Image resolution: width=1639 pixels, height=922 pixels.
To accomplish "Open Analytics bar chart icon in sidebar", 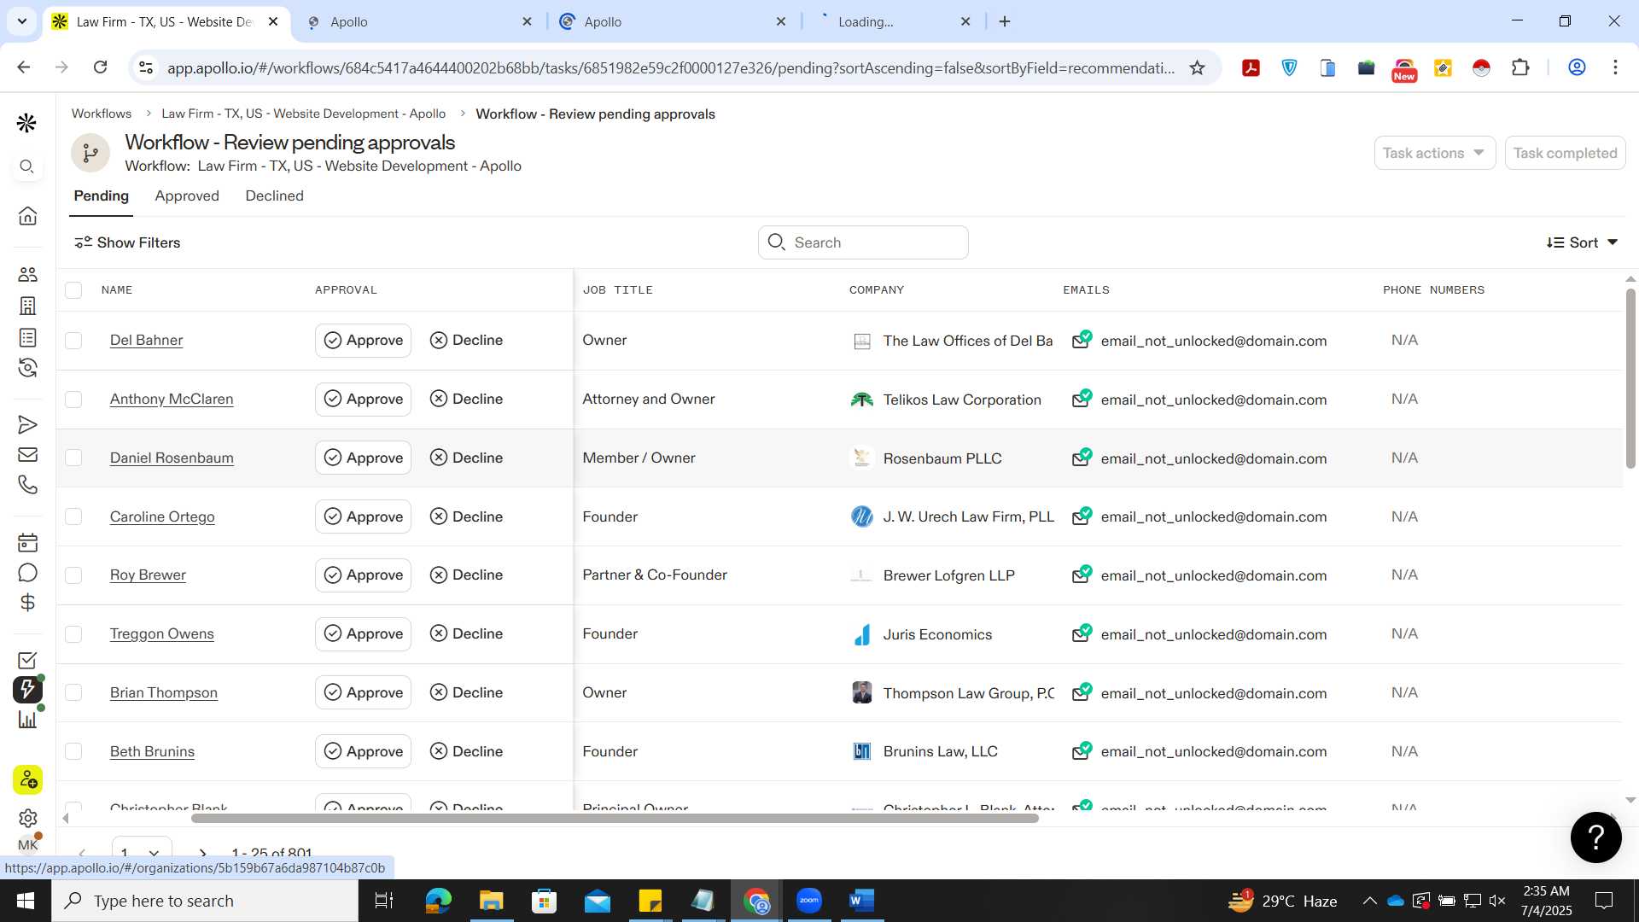I will [x=27, y=719].
